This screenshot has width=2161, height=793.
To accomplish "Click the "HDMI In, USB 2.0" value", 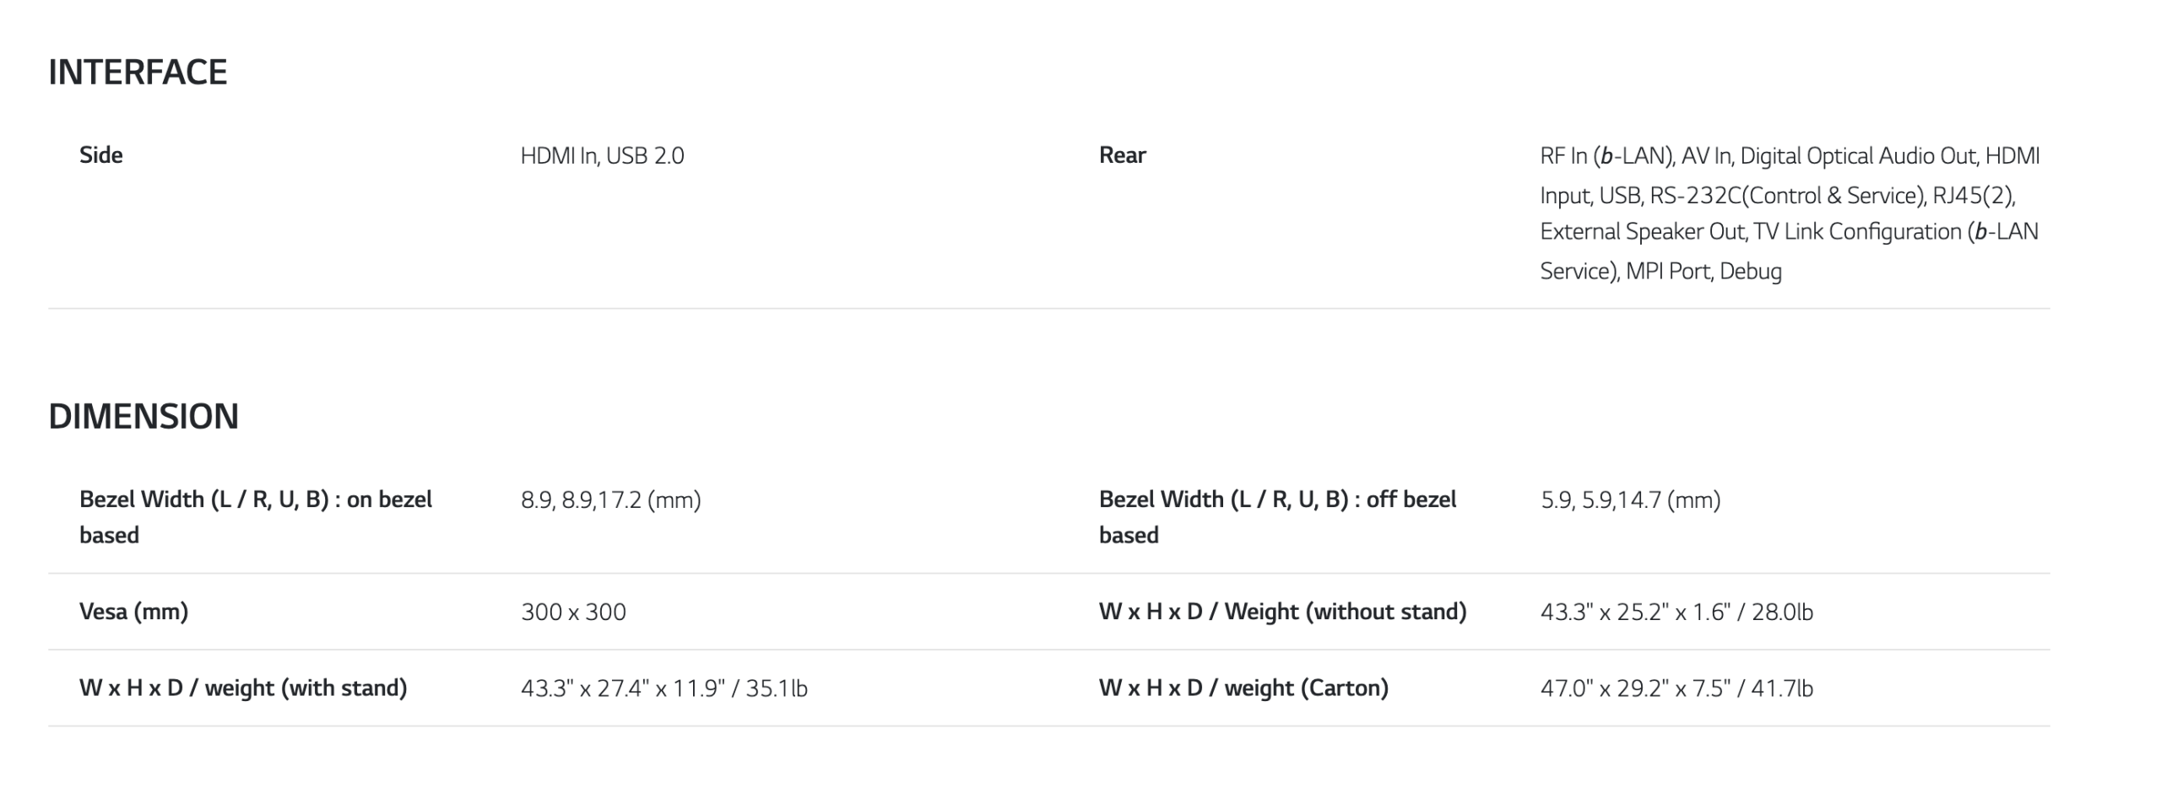I will pyautogui.click(x=602, y=156).
